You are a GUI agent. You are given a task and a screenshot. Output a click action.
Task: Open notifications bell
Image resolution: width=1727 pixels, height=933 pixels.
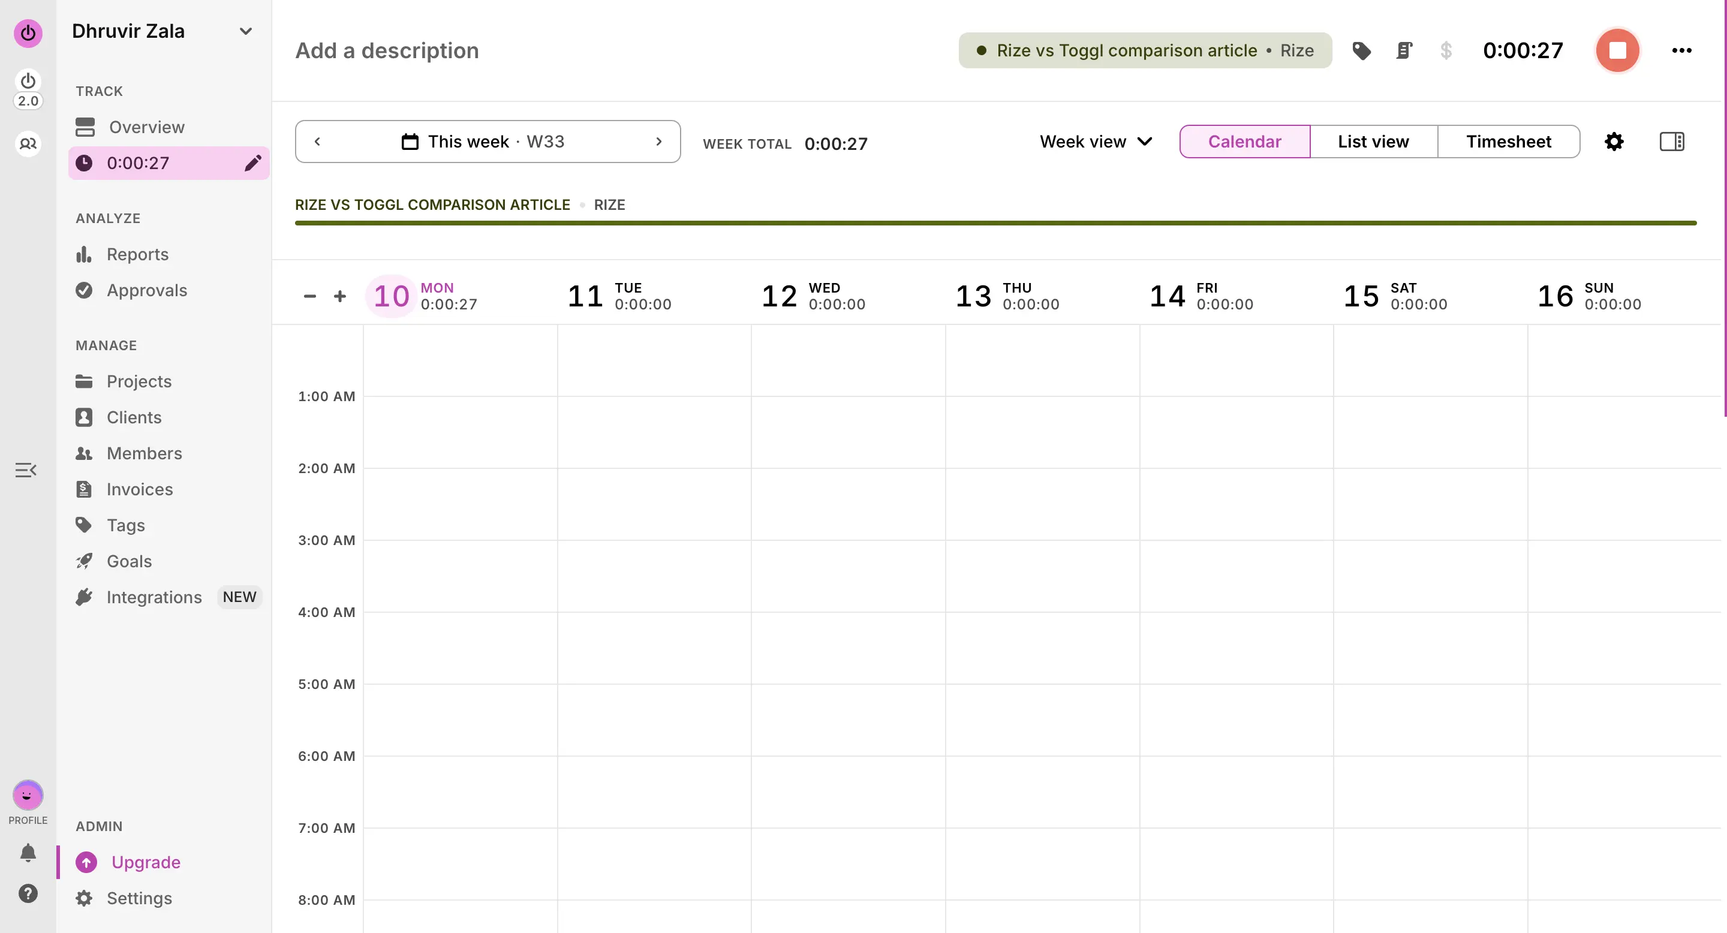(28, 853)
